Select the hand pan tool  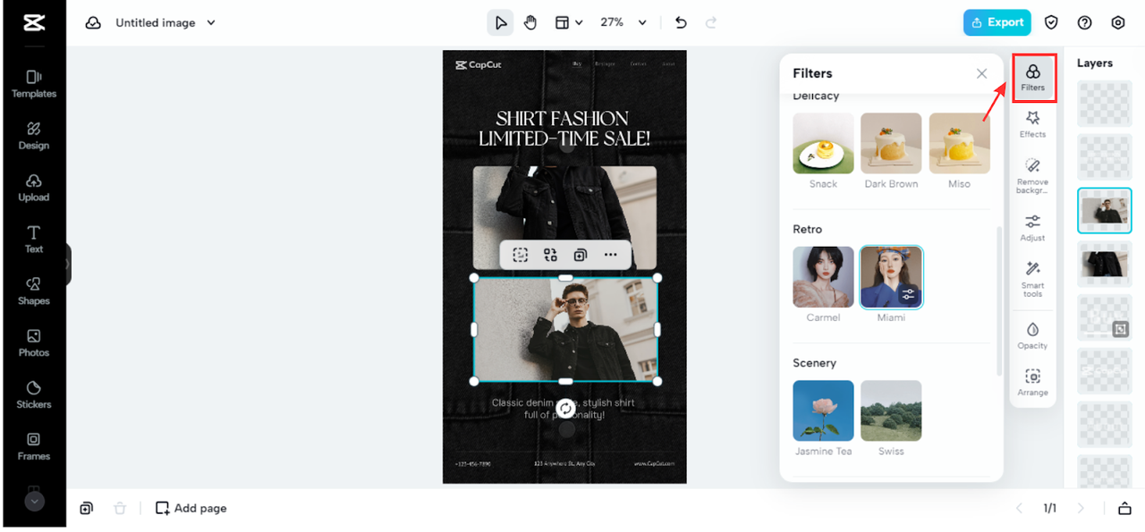(530, 23)
